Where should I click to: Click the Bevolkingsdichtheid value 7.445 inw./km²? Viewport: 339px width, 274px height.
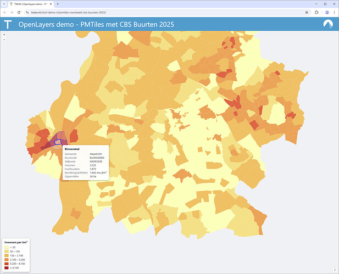98,172
